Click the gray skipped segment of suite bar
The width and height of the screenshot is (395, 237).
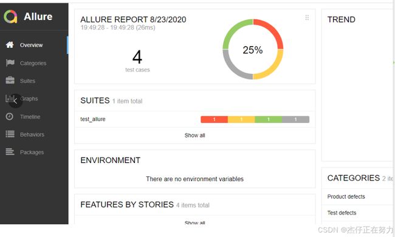(296, 119)
